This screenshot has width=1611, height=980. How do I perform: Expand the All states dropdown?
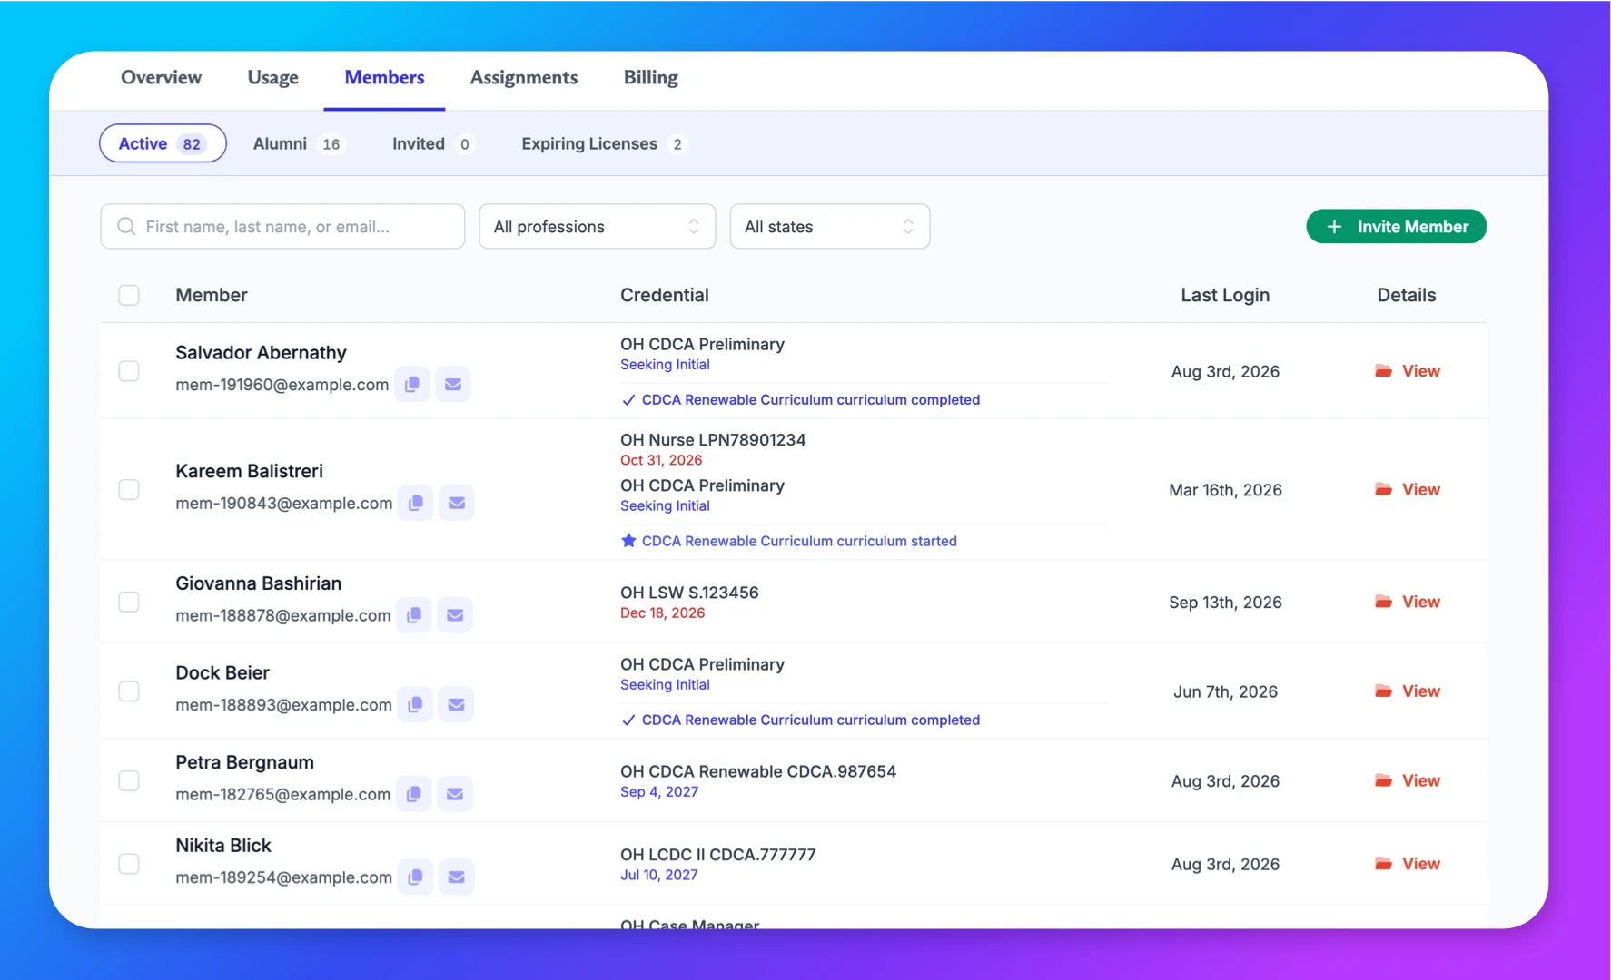point(830,227)
